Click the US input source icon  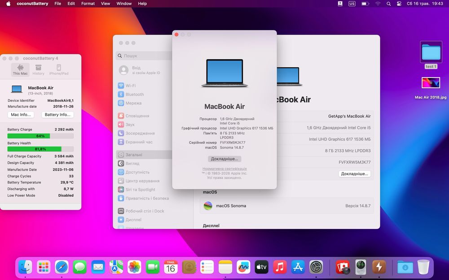(352, 4)
